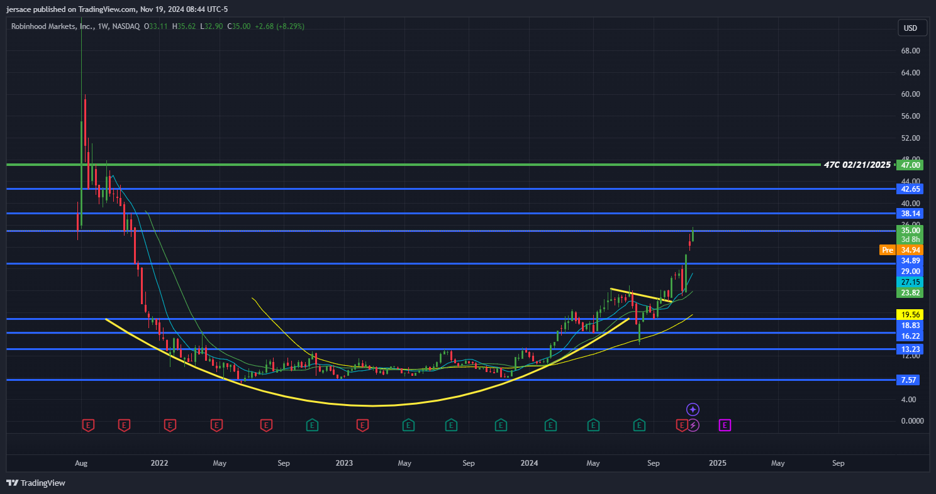Open the red earnings marker just right of the 2022 label
Image resolution: width=936 pixels, height=494 pixels.
(x=170, y=425)
